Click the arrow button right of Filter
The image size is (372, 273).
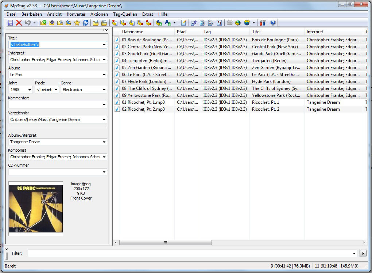[x=363, y=253]
